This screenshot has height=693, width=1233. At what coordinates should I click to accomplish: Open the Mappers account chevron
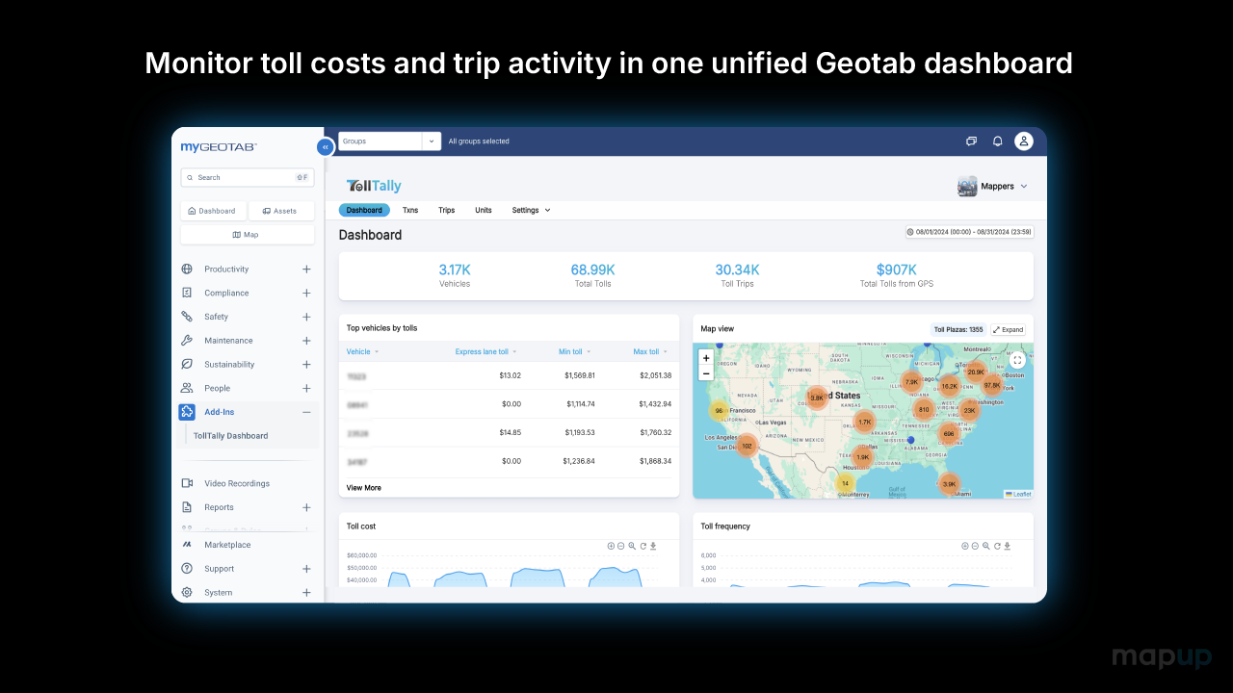[1024, 187]
